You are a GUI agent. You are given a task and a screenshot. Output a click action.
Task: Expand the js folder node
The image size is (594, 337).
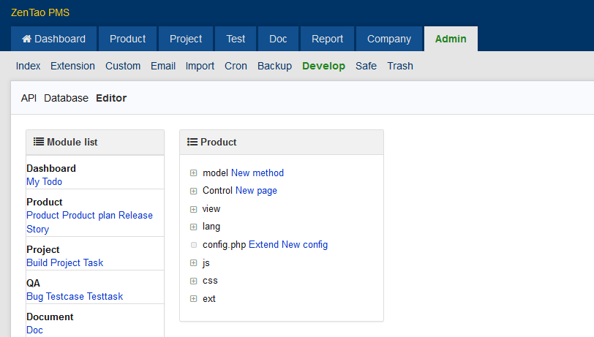(x=194, y=262)
